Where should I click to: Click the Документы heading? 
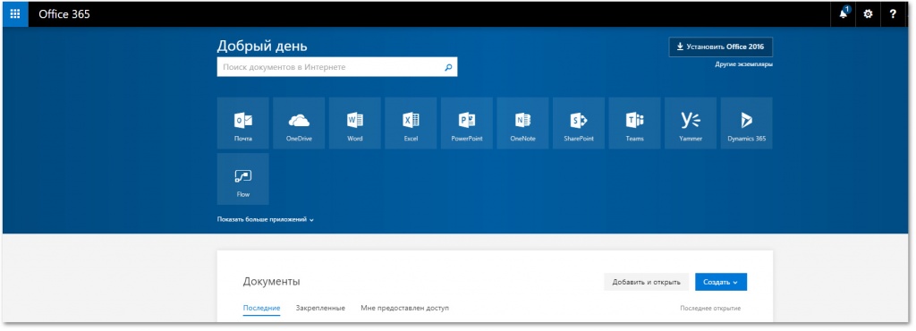pos(272,282)
